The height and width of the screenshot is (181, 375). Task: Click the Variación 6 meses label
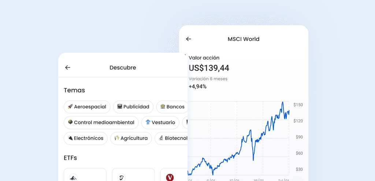pos(208,79)
